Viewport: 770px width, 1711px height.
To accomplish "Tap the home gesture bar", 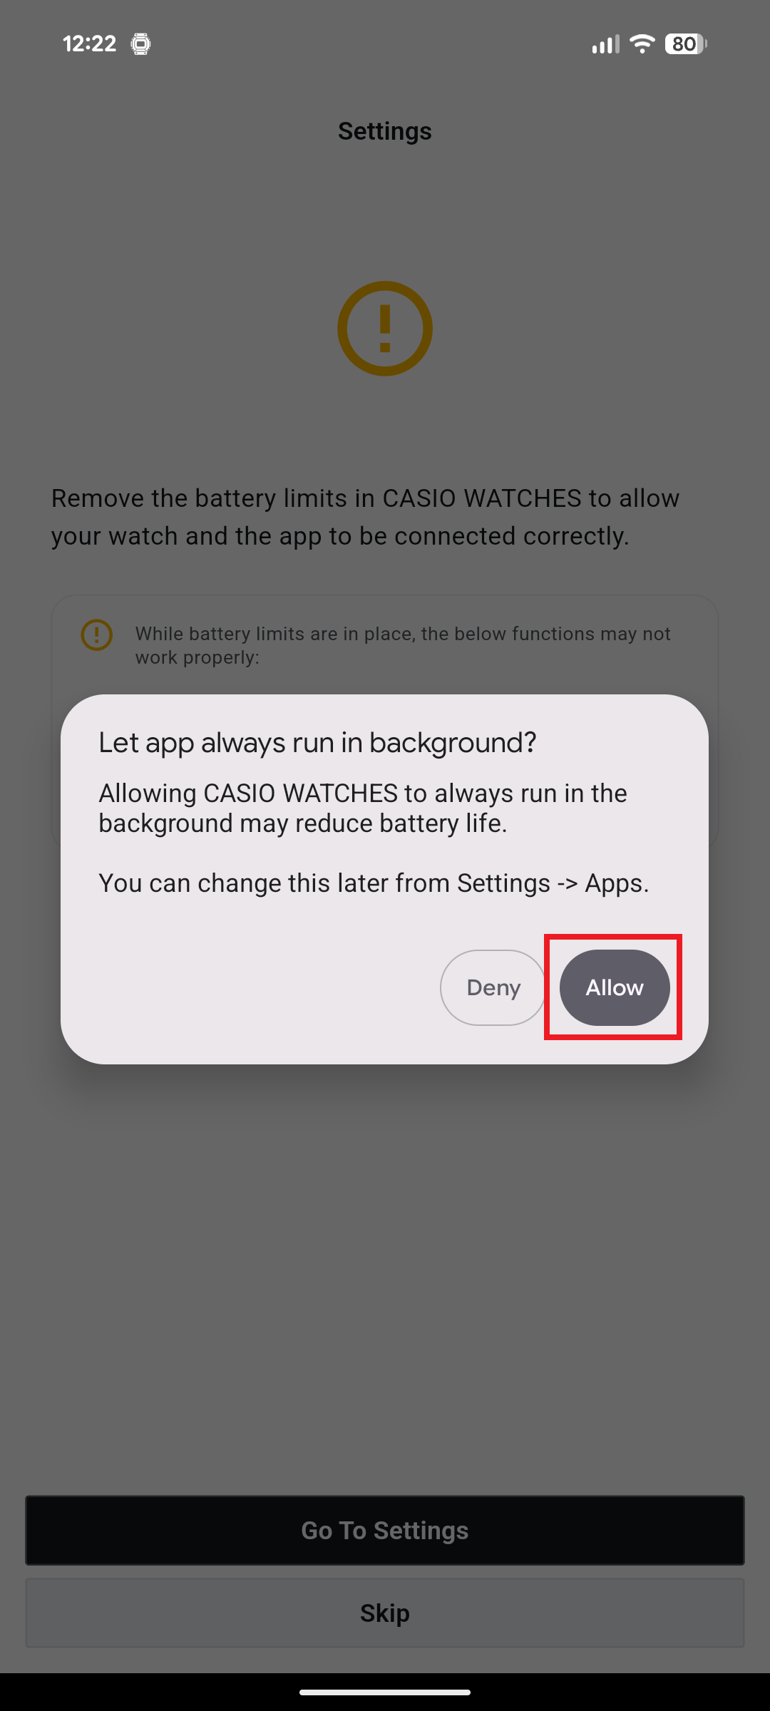I will [385, 1692].
